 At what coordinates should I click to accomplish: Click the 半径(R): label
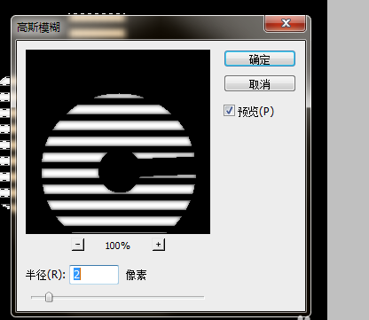tap(45, 275)
